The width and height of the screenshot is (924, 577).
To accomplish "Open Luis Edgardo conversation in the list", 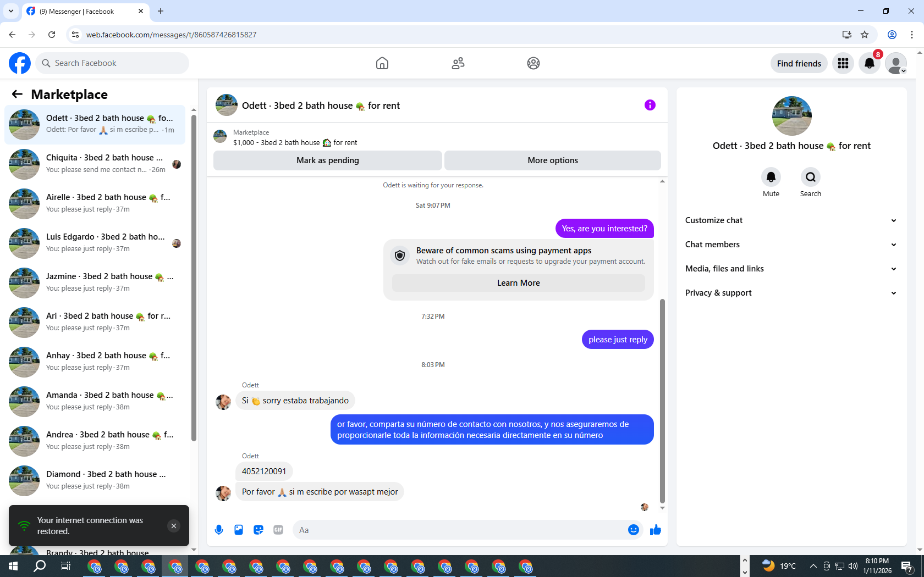I will tap(95, 243).
